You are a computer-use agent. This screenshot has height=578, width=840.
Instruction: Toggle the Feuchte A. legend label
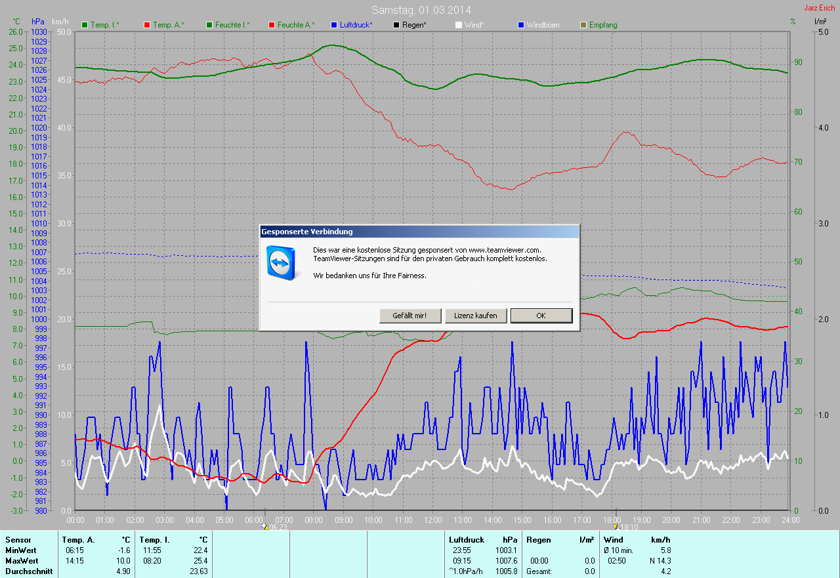point(295,25)
